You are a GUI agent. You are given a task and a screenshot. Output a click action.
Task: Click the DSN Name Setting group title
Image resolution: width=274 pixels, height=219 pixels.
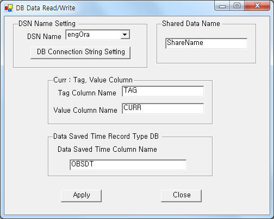(47, 24)
